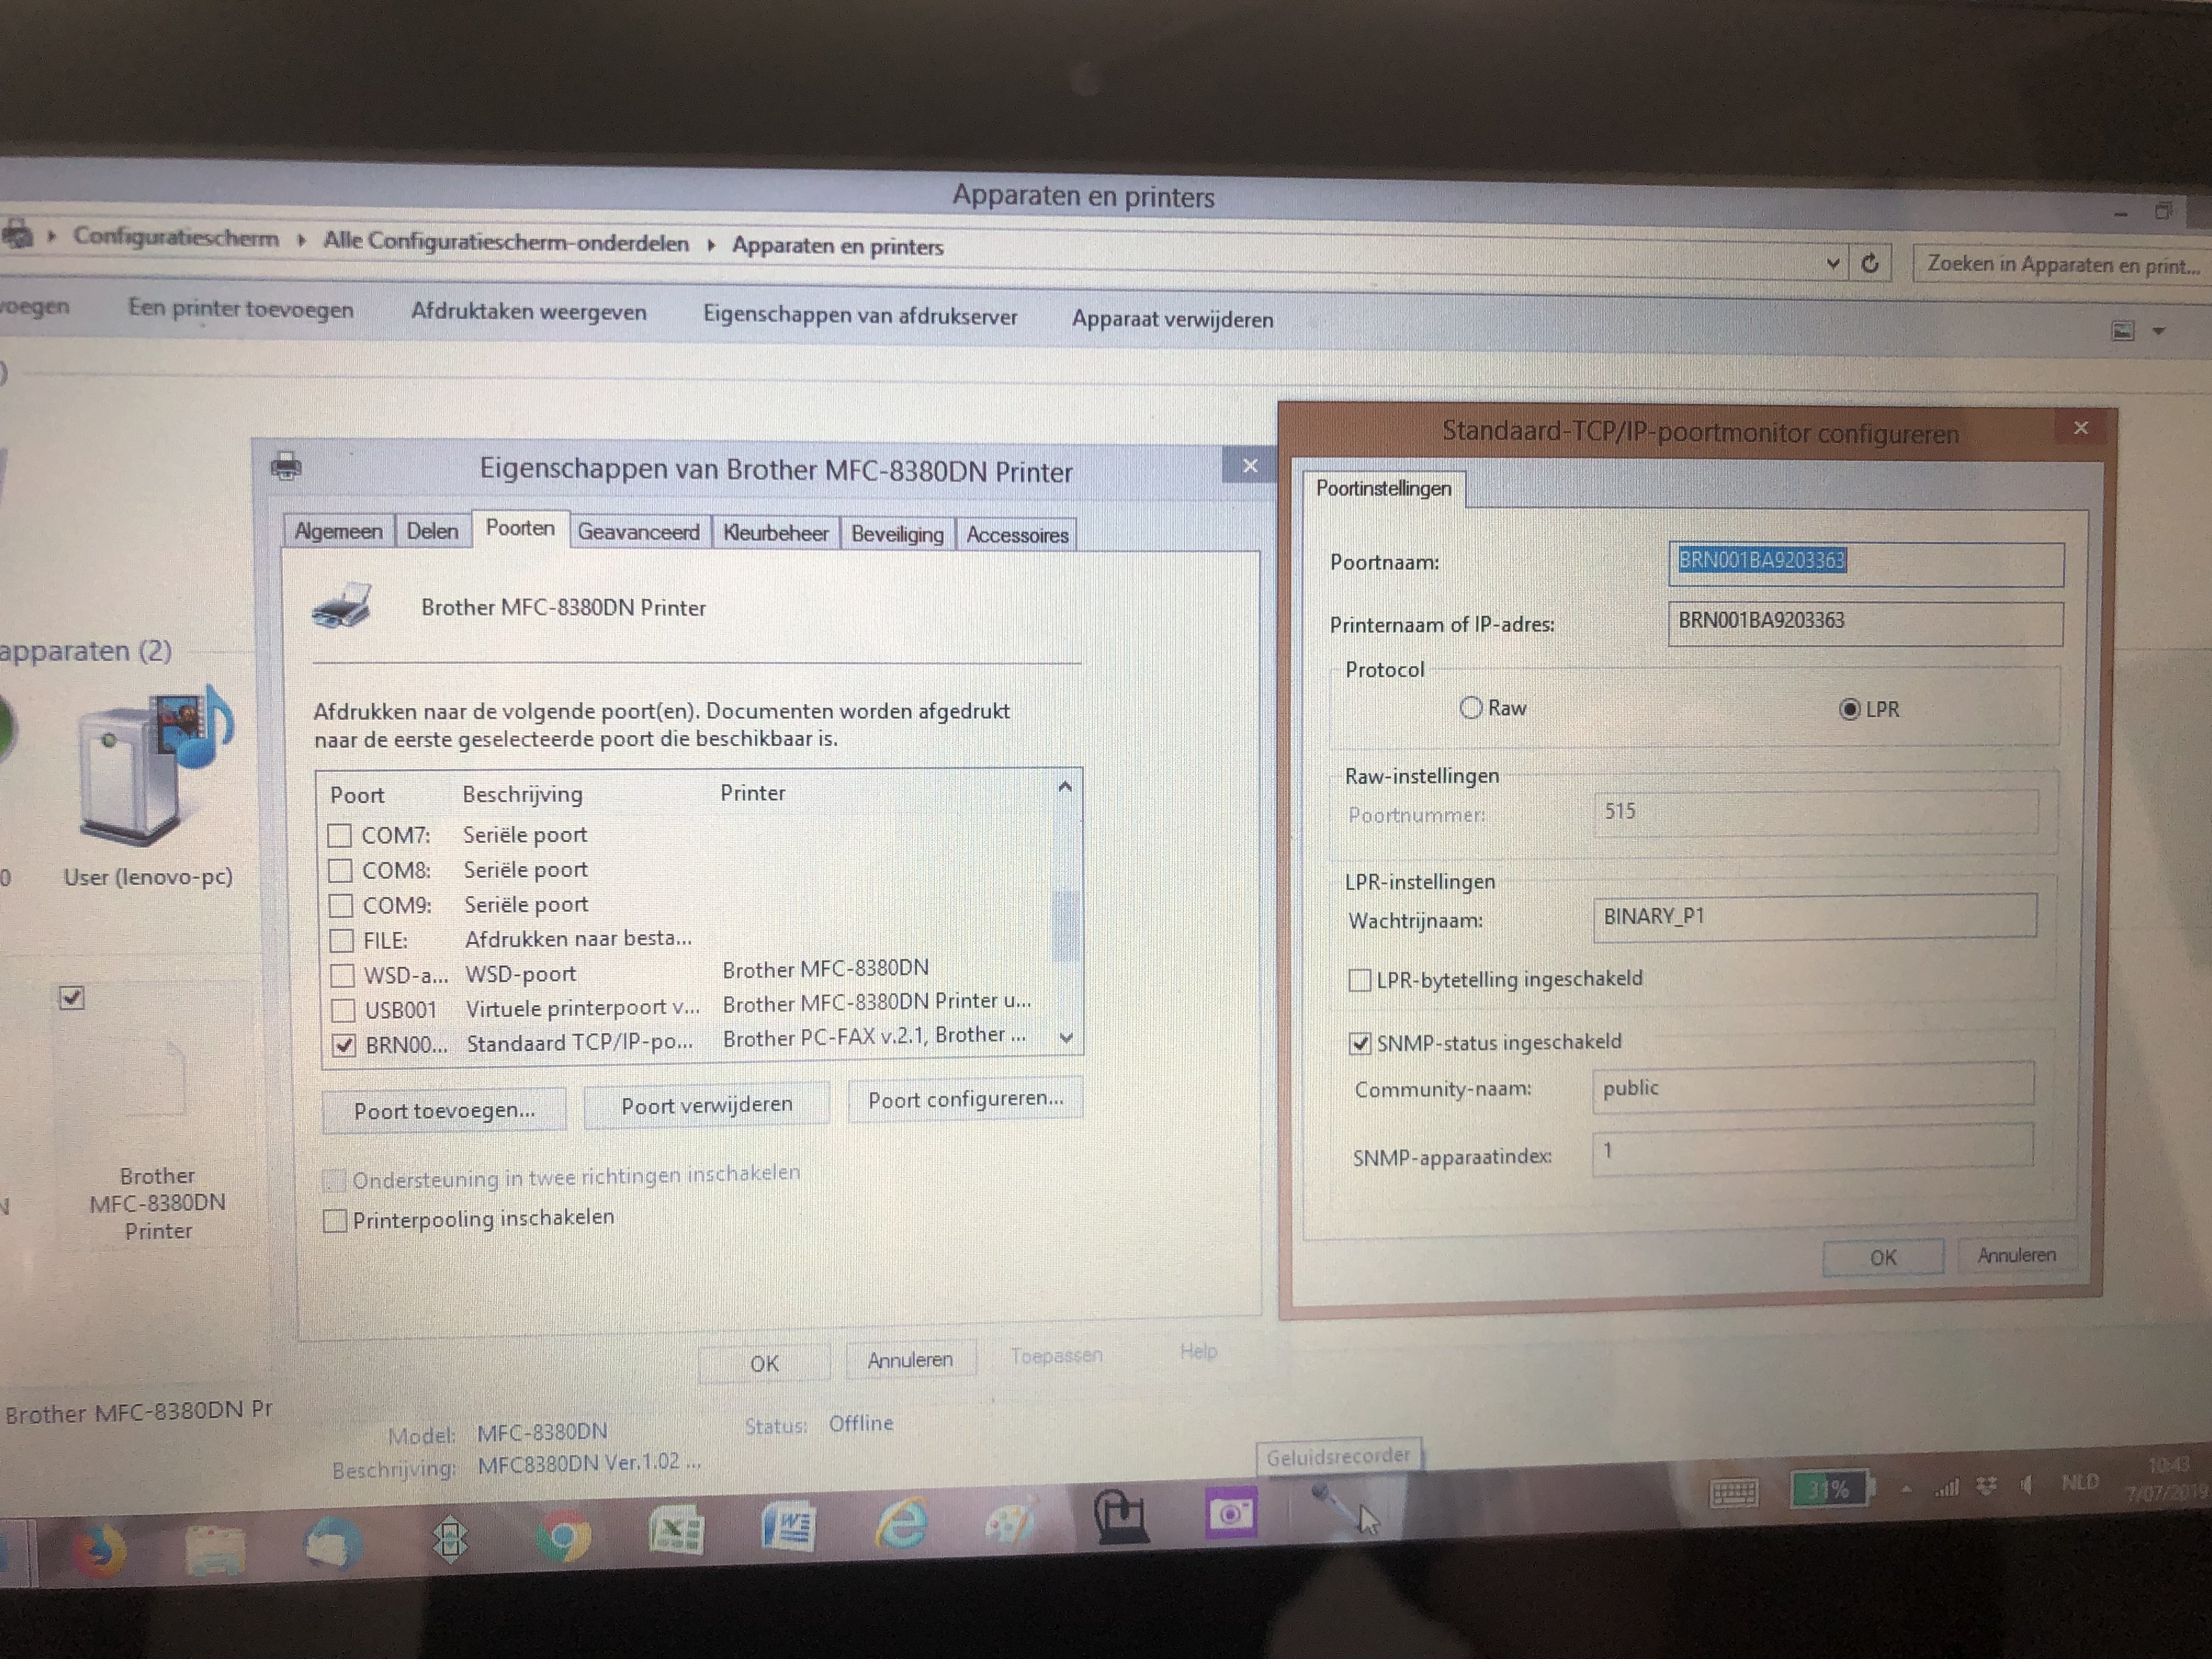Click Een printer toevoegen in toolbar

pyautogui.click(x=241, y=309)
